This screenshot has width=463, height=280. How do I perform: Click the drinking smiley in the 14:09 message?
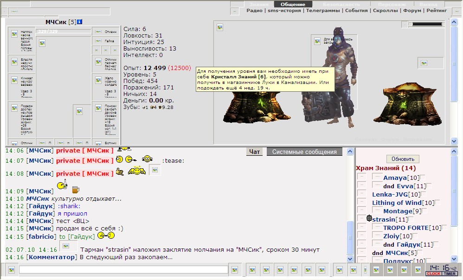pyautogui.click(x=62, y=185)
